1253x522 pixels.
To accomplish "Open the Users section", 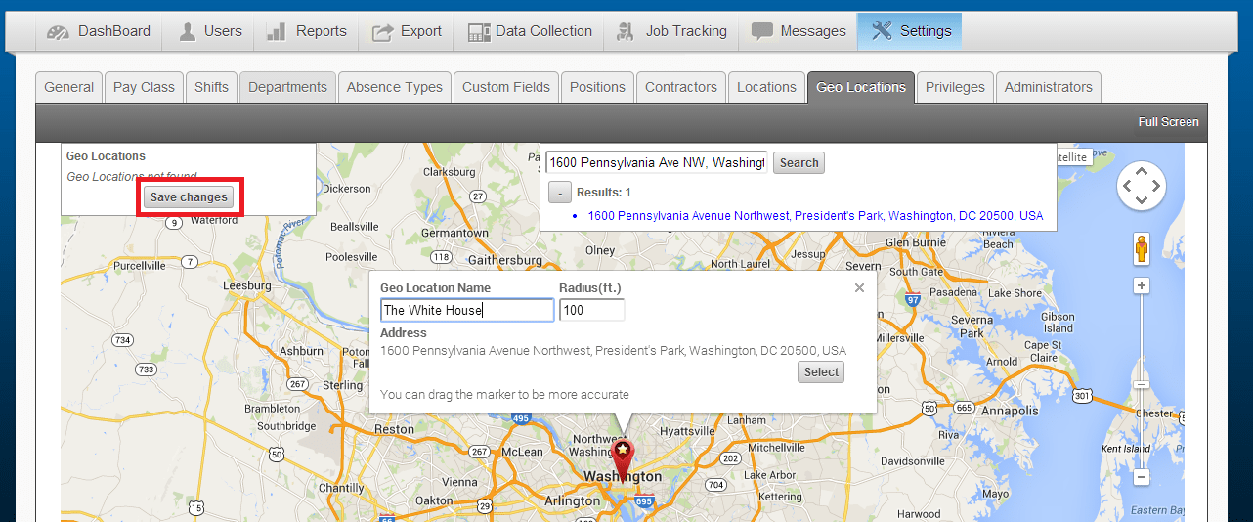I will pos(210,31).
